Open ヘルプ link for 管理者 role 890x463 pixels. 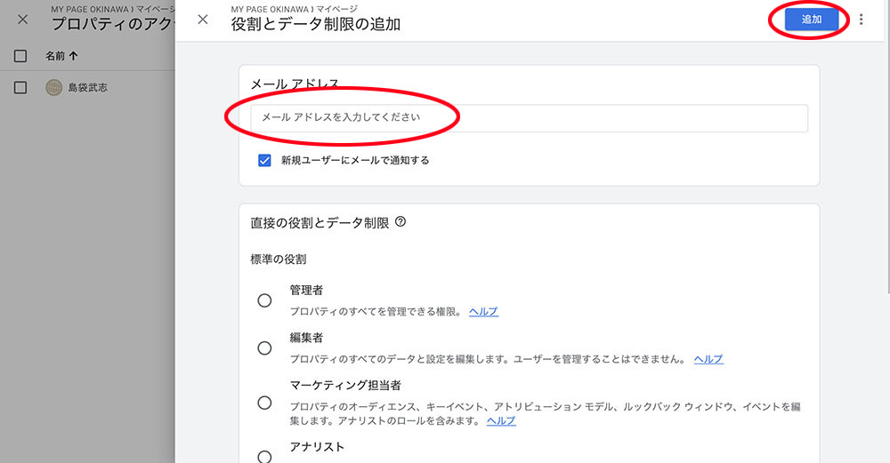[x=483, y=312]
